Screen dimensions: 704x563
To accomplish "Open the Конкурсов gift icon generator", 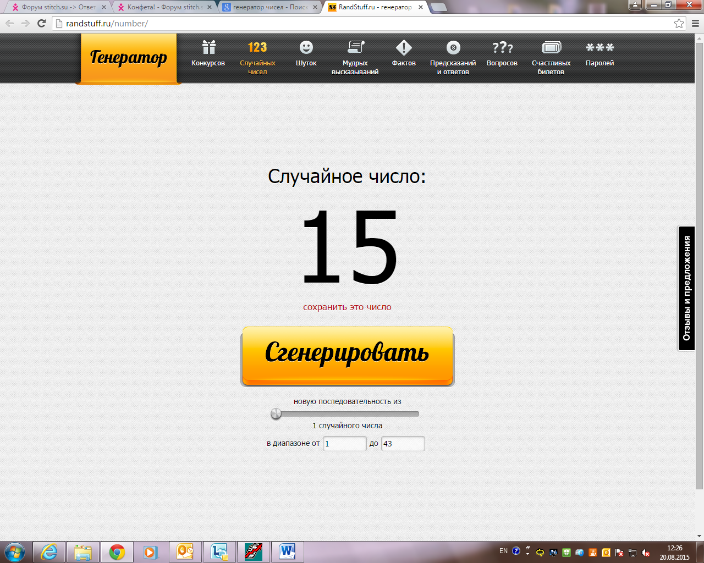I will click(208, 48).
